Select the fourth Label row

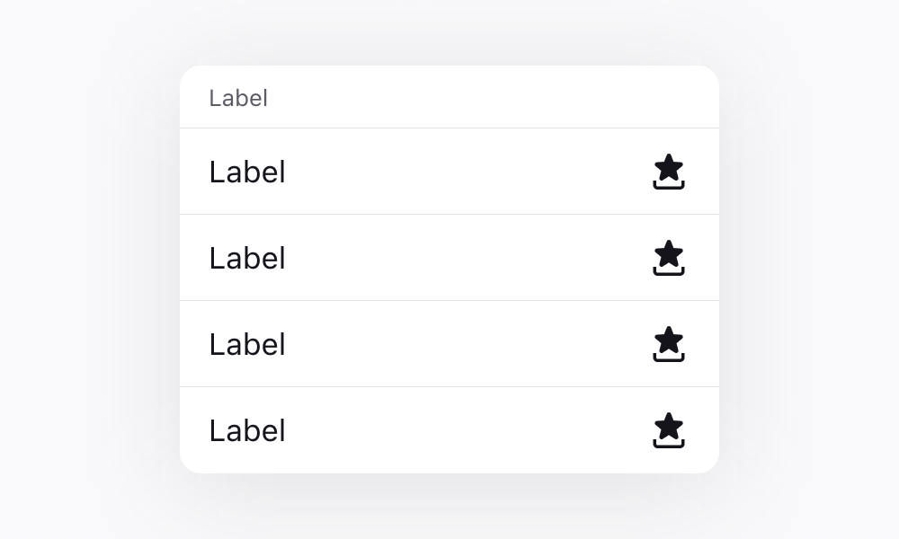pos(247,429)
